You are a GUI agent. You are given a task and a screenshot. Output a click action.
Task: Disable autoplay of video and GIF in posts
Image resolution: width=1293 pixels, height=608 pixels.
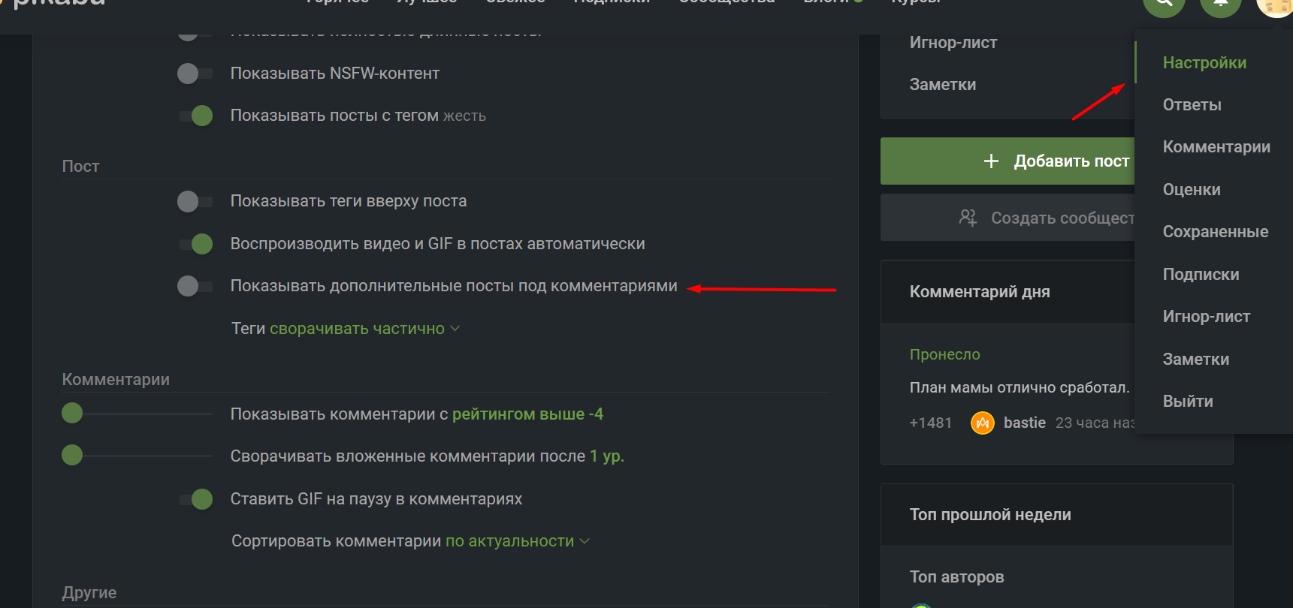[195, 244]
